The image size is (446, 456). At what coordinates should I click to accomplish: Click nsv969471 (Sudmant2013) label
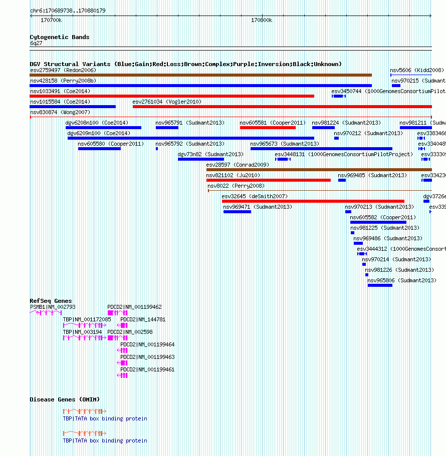pos(258,207)
